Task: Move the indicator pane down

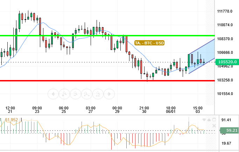Action: [204, 120]
